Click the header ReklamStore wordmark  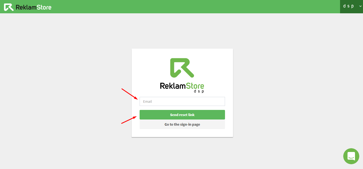pos(33,7)
